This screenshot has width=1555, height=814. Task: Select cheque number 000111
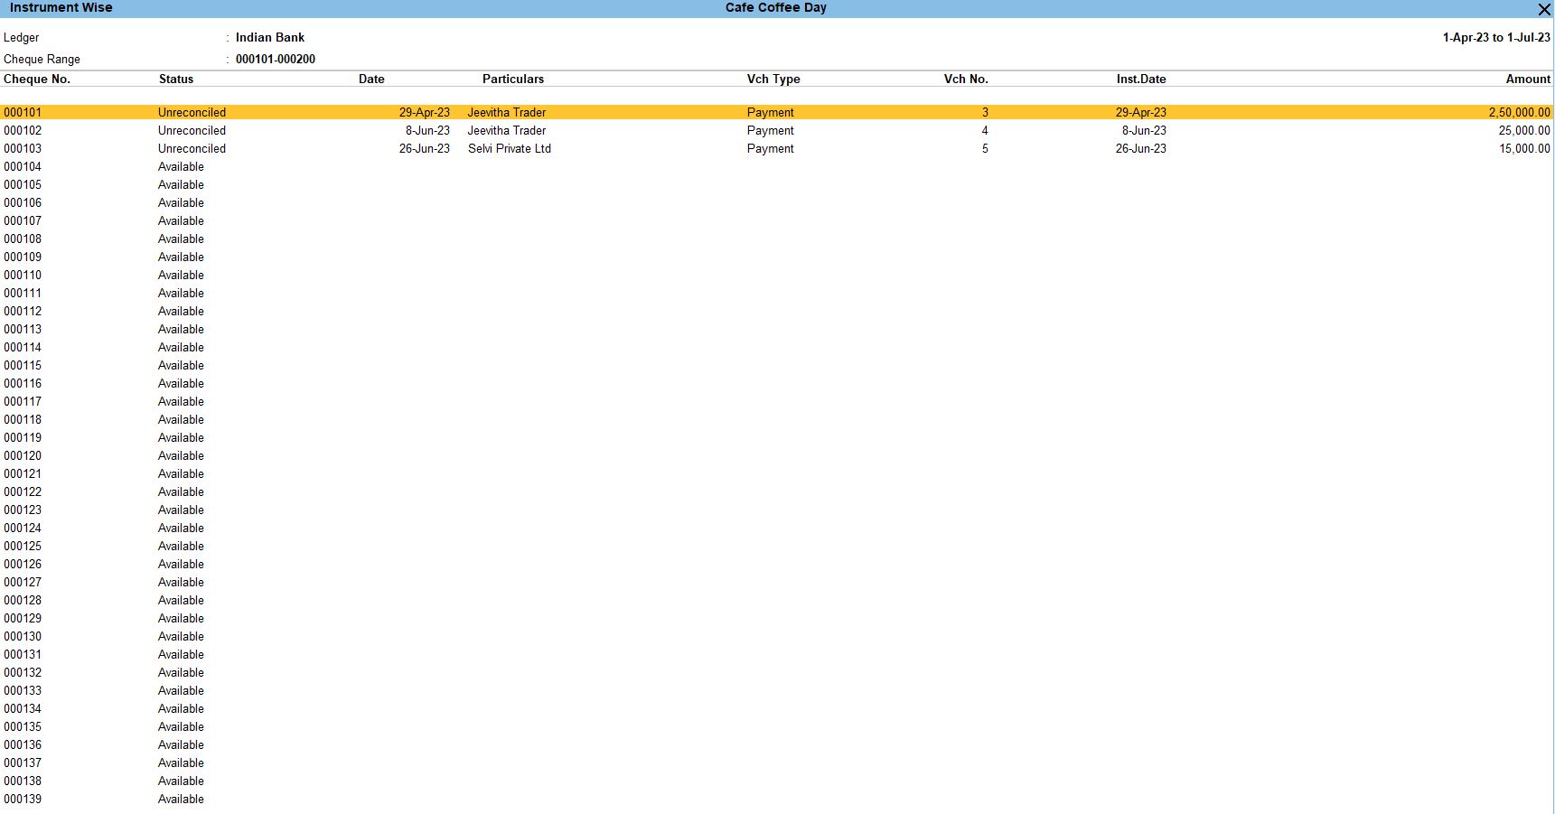point(23,293)
